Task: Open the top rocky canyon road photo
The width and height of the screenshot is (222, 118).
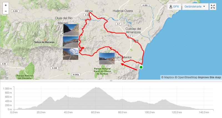Action: coord(71,30)
